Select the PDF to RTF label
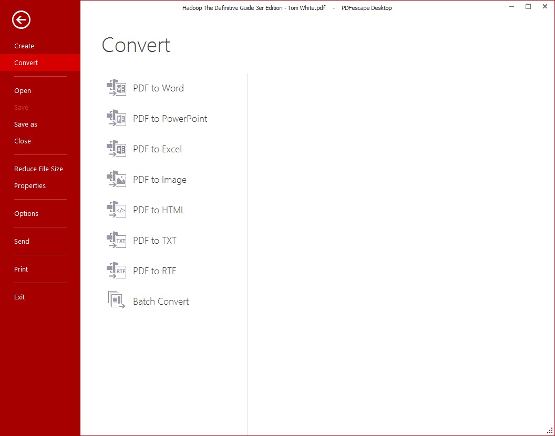The height and width of the screenshot is (436, 555). pyautogui.click(x=155, y=271)
